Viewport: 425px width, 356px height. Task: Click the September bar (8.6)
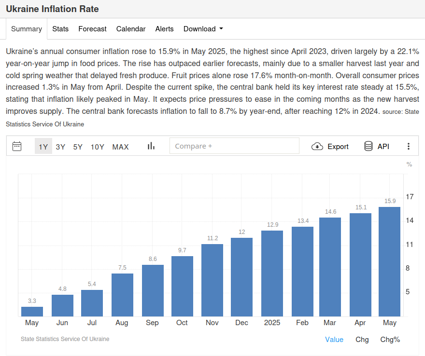tap(153, 290)
